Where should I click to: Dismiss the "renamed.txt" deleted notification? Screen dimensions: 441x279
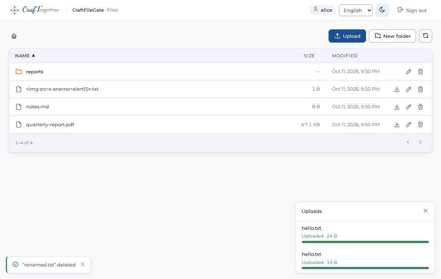(83, 264)
